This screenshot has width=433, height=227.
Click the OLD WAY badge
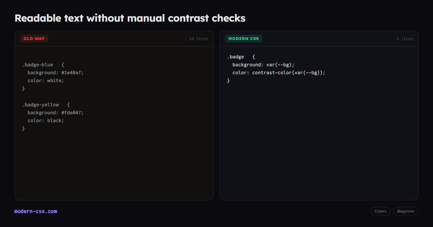click(x=34, y=39)
